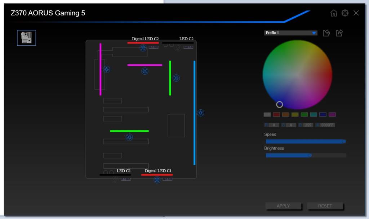Pick the green color swatch
Image resolution: width=369 pixels, height=219 pixels.
(304, 115)
